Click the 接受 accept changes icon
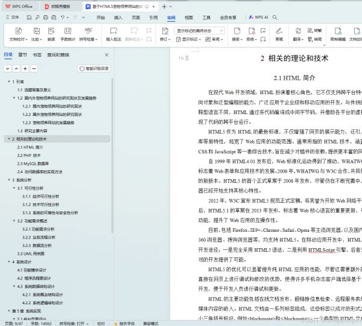Screen dimensions: 362x326 click(x=236, y=31)
